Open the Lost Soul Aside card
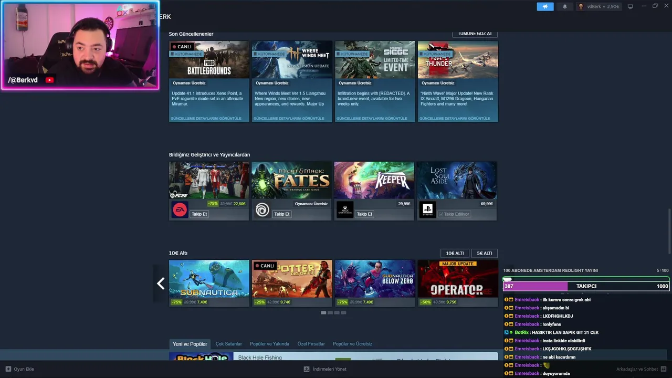Image resolution: width=672 pixels, height=378 pixels. [457, 180]
